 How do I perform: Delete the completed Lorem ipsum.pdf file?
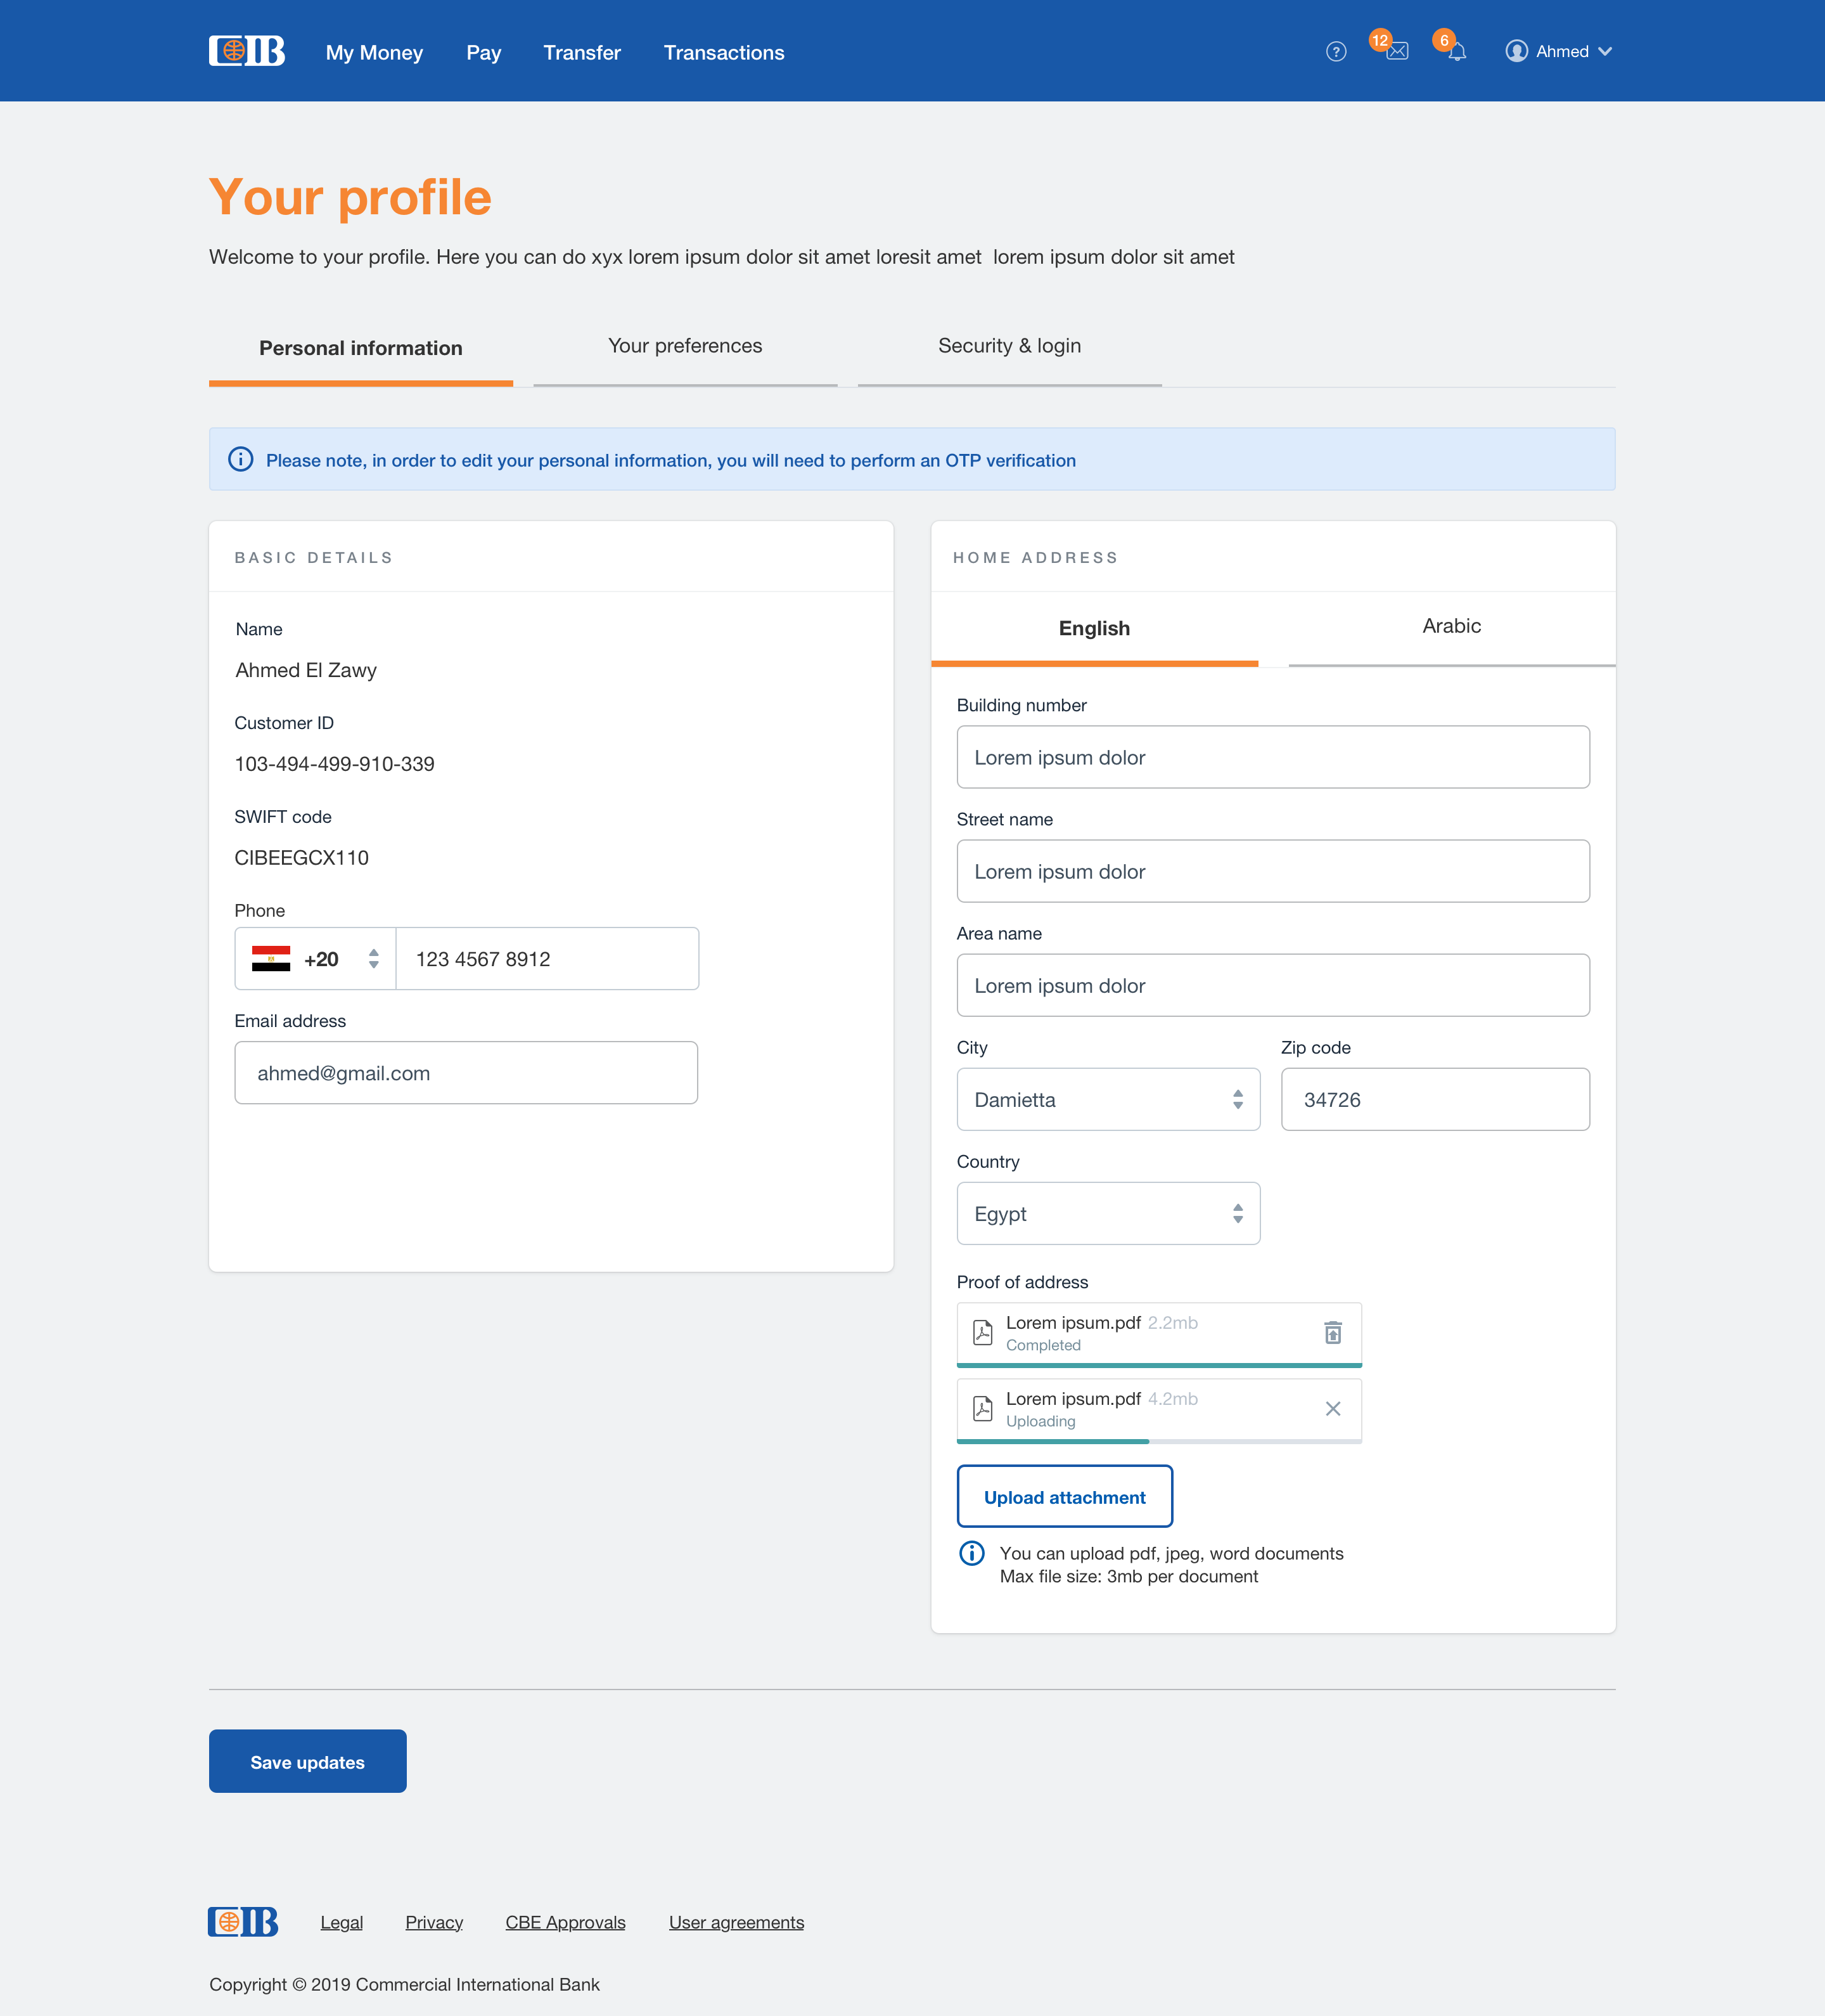tap(1333, 1333)
